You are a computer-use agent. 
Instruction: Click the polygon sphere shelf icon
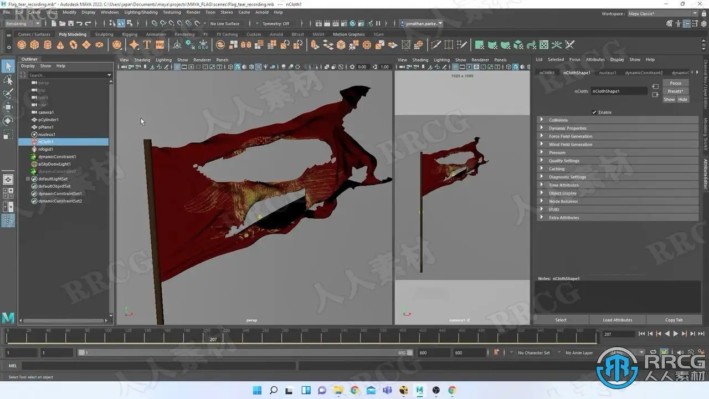tap(22, 45)
